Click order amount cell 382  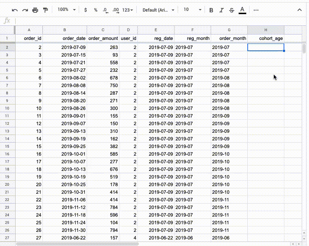[103, 147]
